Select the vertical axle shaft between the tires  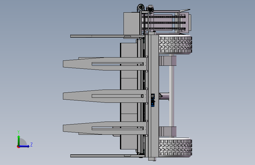pos(171,96)
